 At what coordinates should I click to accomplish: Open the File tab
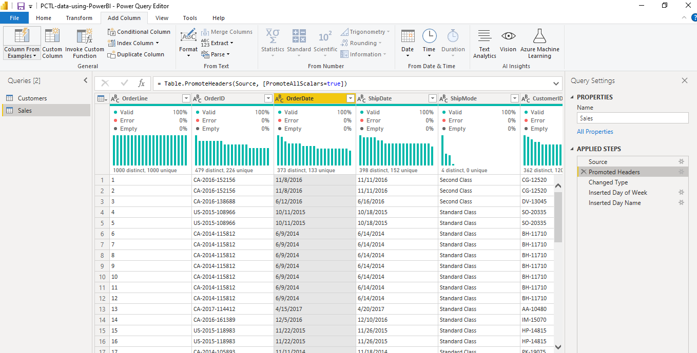tap(14, 18)
